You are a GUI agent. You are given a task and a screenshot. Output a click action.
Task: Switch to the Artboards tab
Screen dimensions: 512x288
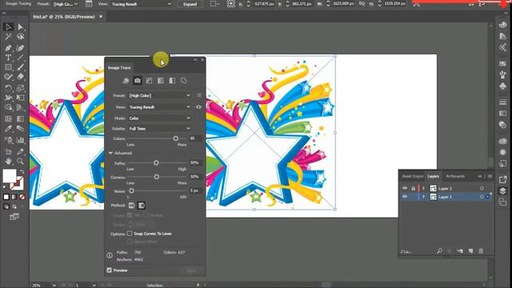click(x=455, y=176)
